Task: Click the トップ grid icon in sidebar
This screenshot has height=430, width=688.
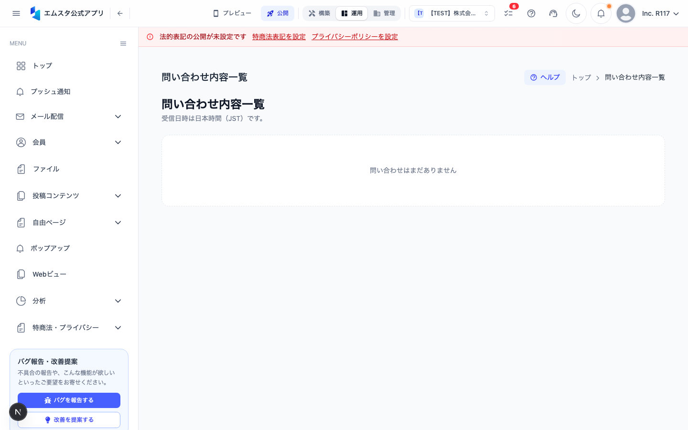Action: pos(21,66)
